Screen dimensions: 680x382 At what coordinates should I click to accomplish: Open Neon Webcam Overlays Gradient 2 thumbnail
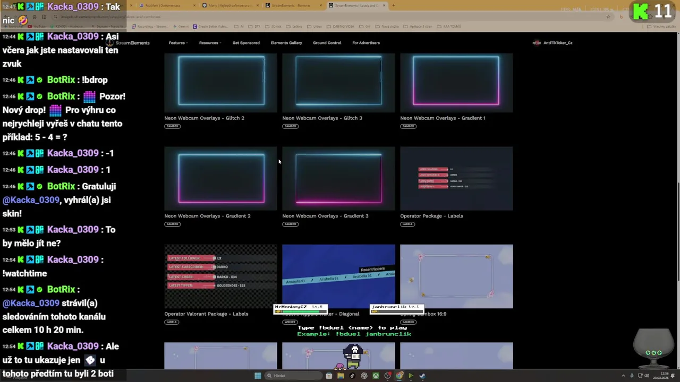[x=220, y=179]
